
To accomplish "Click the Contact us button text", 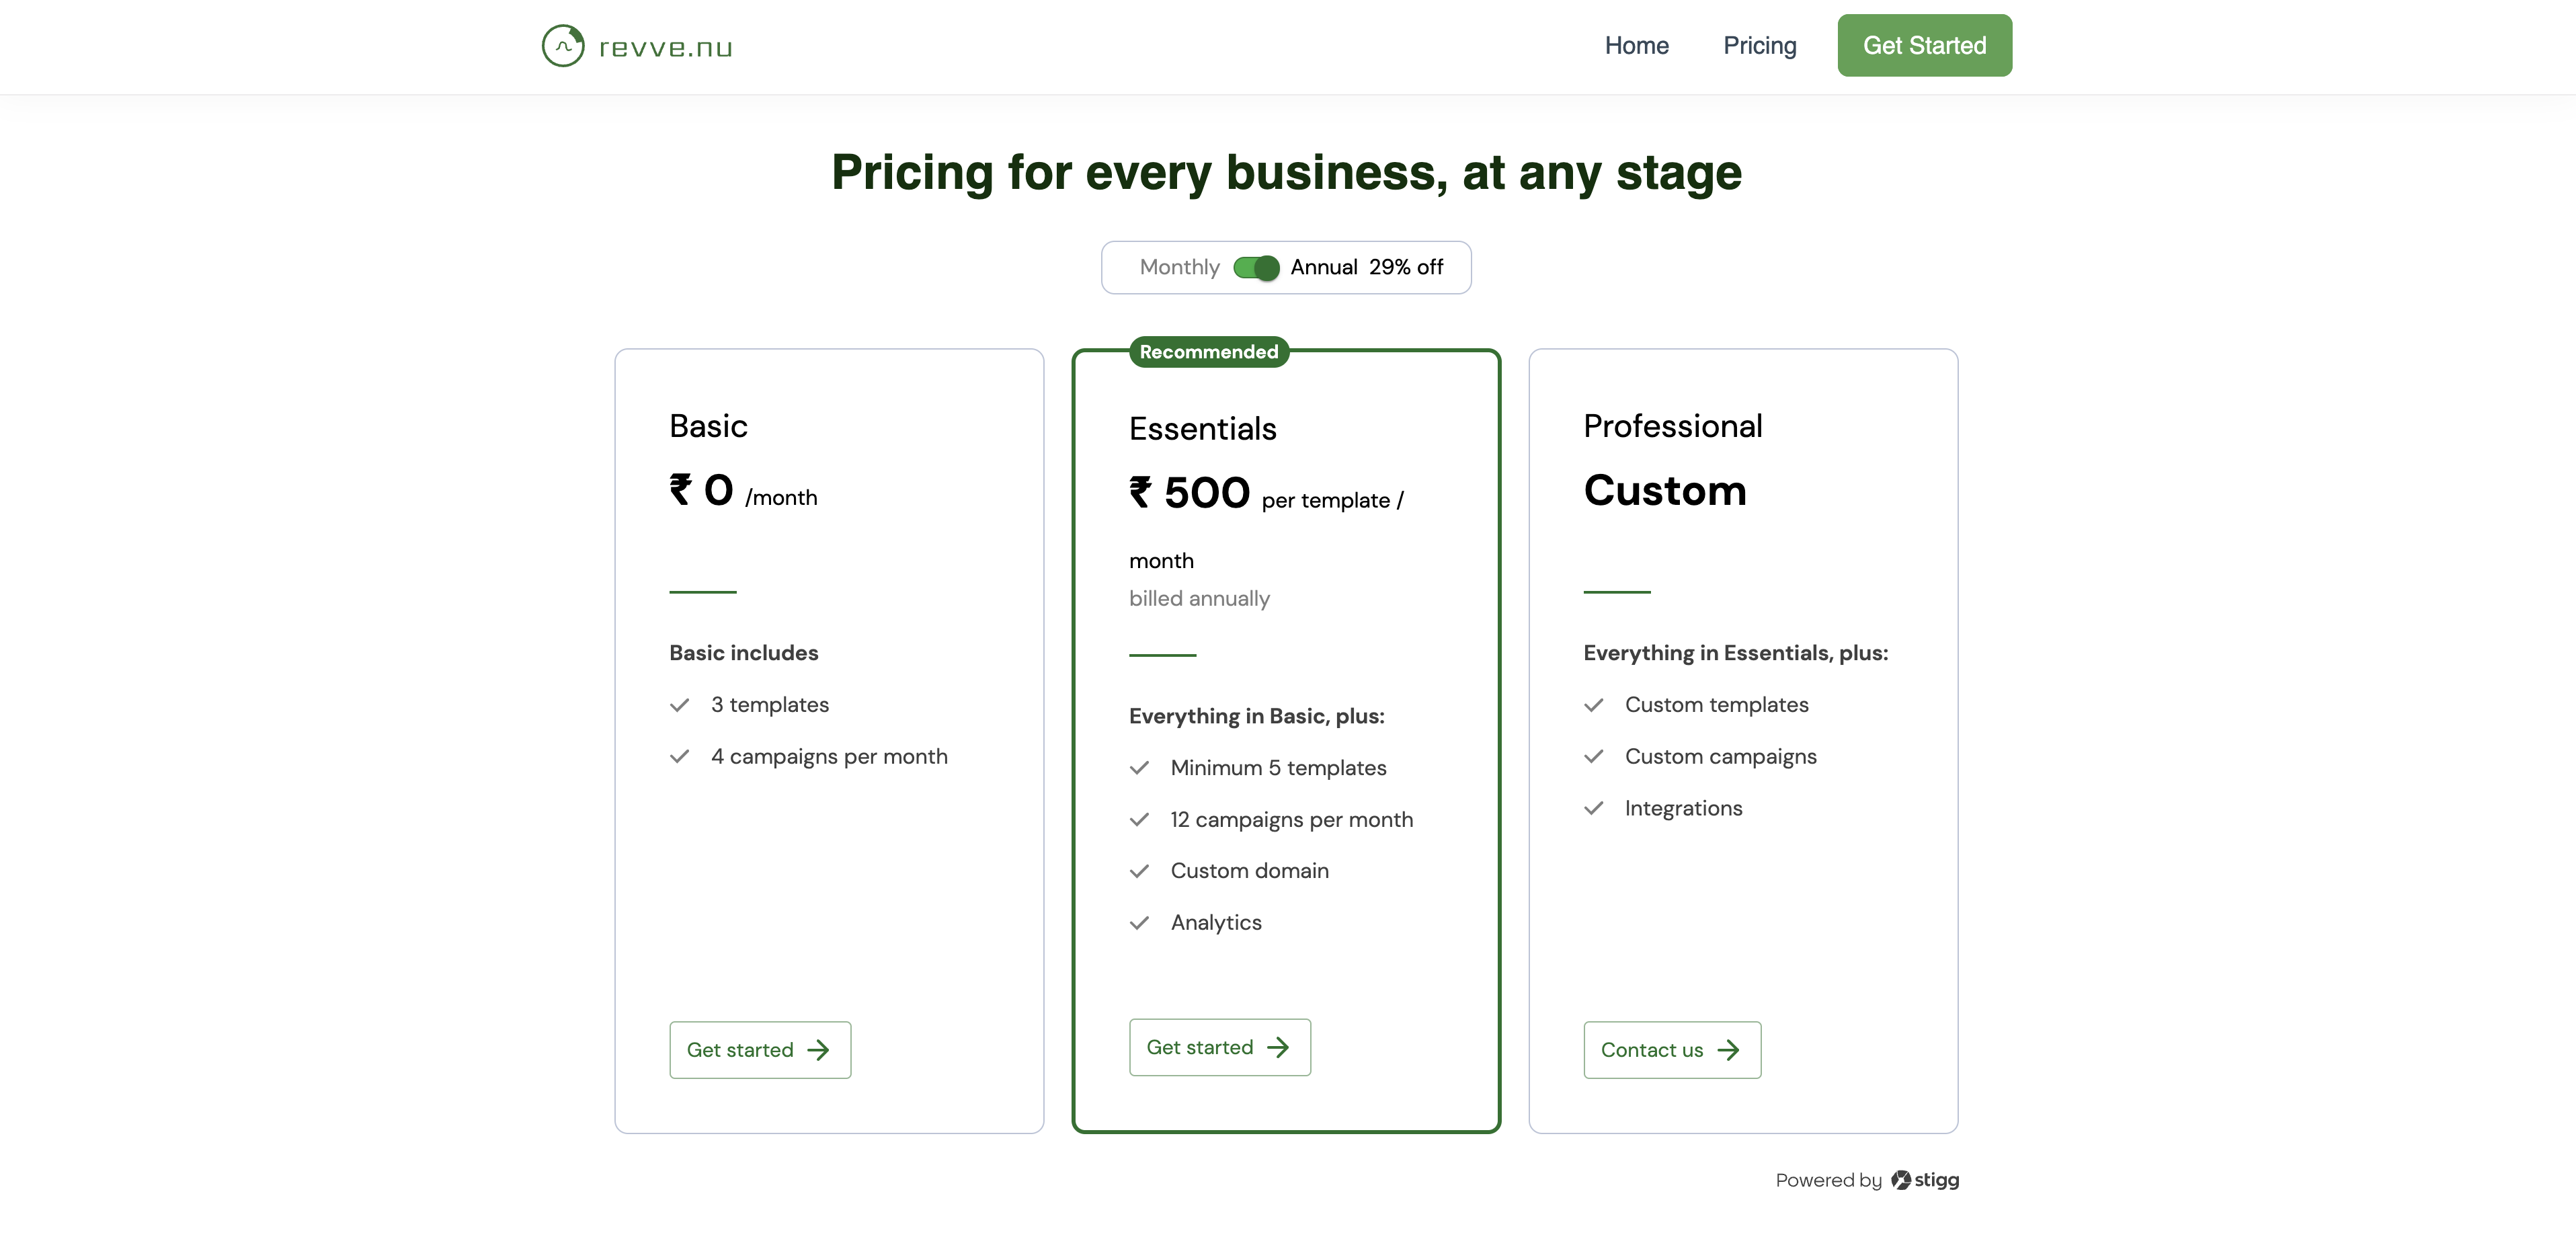I will tap(1651, 1050).
